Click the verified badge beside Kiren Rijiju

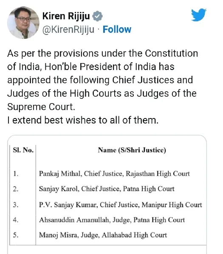97,16
